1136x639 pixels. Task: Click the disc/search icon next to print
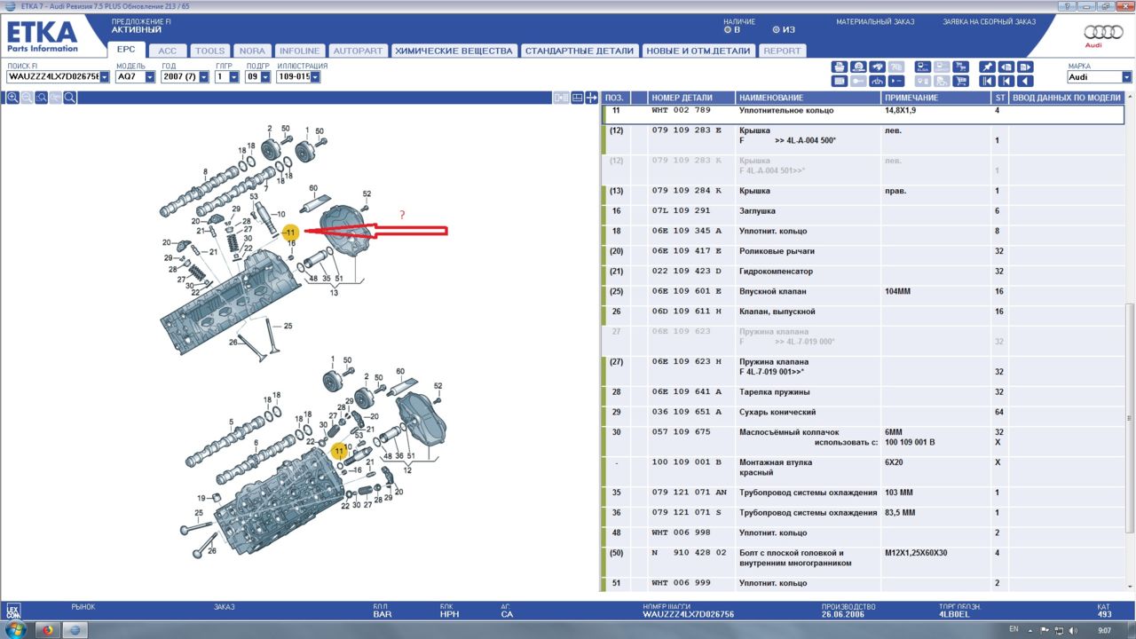coord(858,67)
